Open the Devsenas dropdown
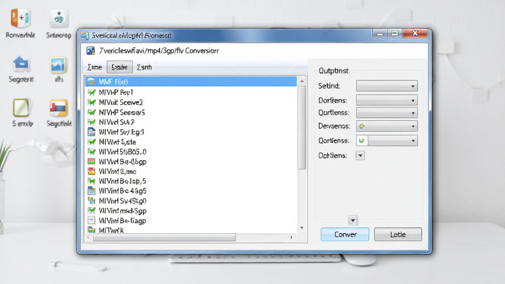 [387, 126]
